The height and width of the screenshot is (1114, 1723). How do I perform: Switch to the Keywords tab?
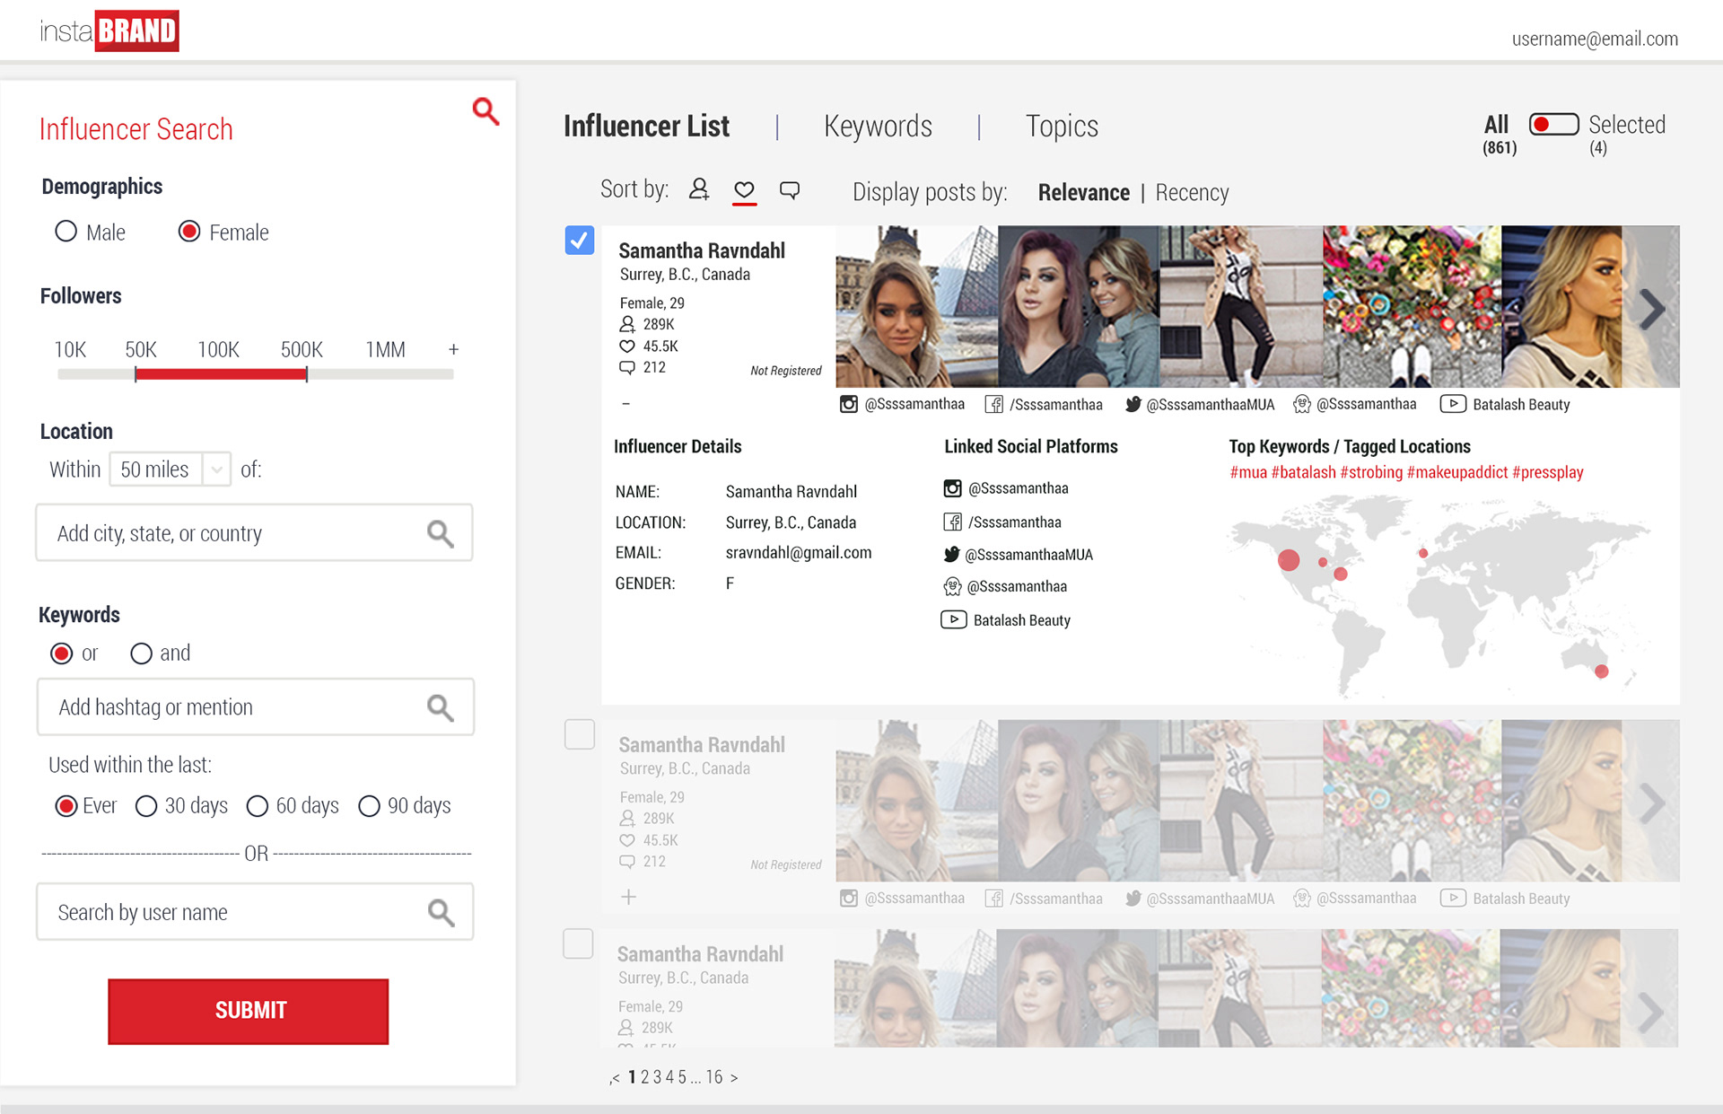tap(878, 127)
